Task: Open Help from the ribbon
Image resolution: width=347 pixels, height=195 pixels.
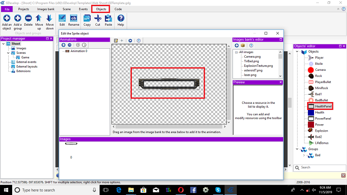Action: pyautogui.click(x=121, y=18)
